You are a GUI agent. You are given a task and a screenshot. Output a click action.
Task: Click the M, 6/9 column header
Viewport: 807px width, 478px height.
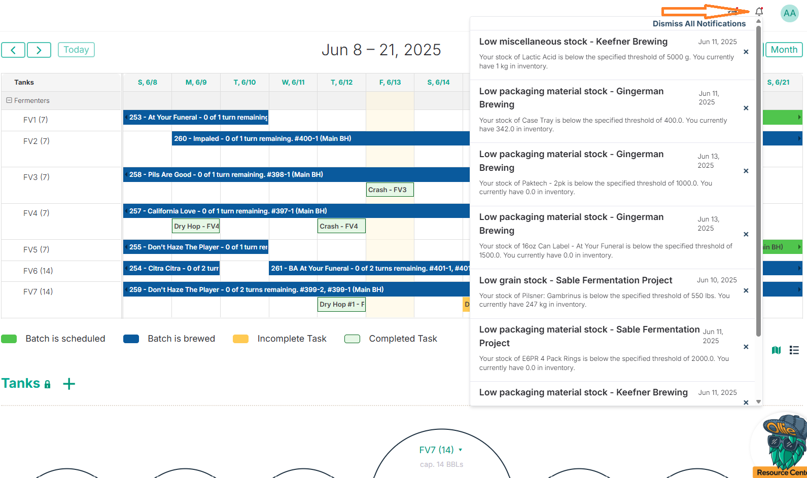(196, 82)
